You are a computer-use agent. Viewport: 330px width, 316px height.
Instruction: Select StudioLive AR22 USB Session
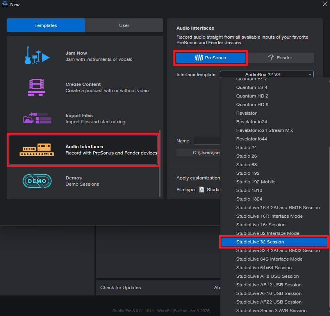click(275, 302)
